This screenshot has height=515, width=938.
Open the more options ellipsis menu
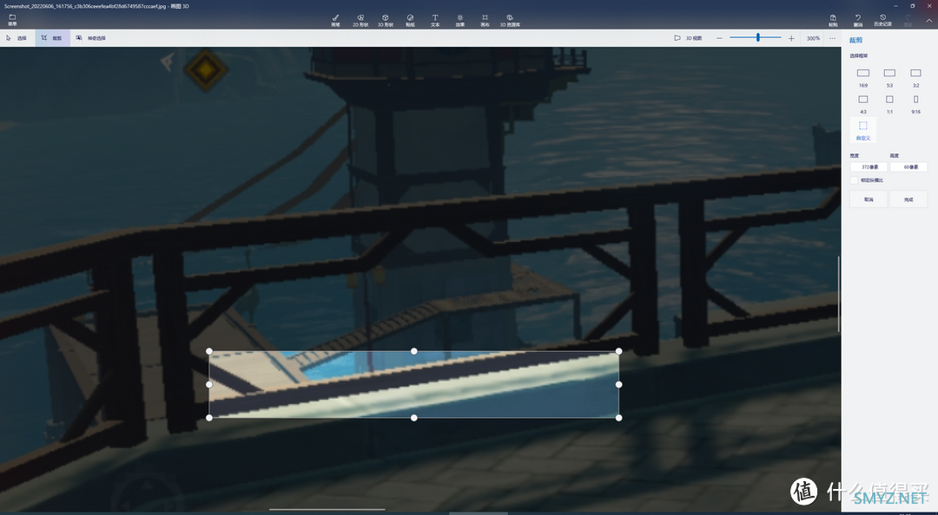(x=832, y=37)
